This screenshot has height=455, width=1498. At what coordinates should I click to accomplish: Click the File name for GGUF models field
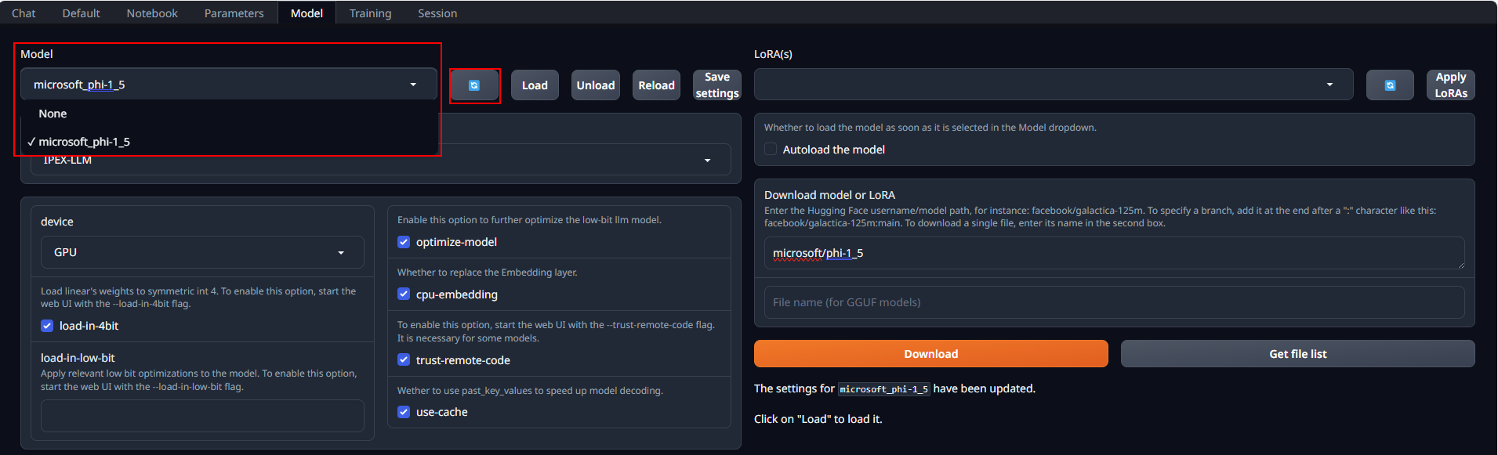pyautogui.click(x=1114, y=302)
